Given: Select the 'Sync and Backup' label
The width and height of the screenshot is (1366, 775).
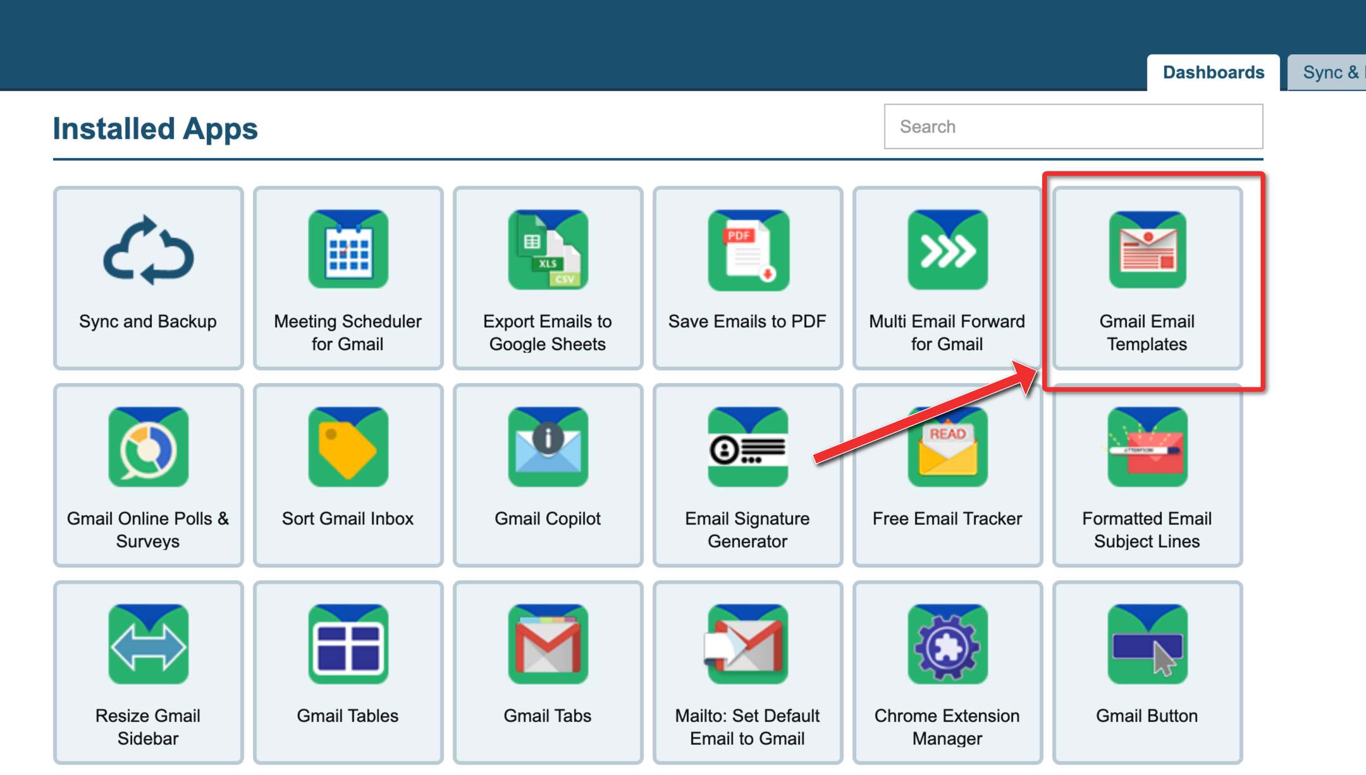Looking at the screenshot, I should click(148, 321).
